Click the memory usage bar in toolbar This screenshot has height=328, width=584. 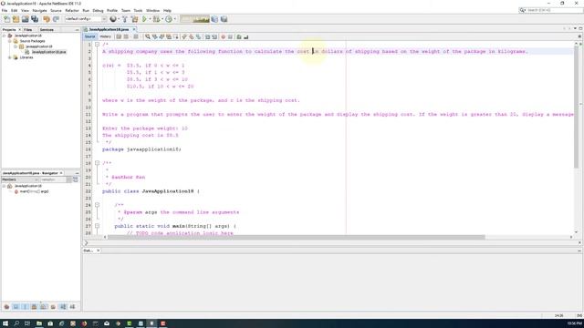click(x=194, y=19)
